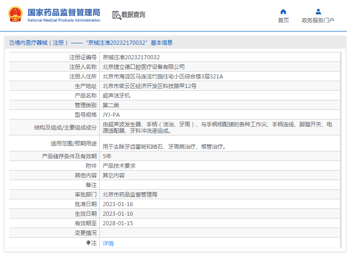The width and height of the screenshot is (347, 254).
Task: Click the document icon before 境内医疗器械
Action: point(12,42)
